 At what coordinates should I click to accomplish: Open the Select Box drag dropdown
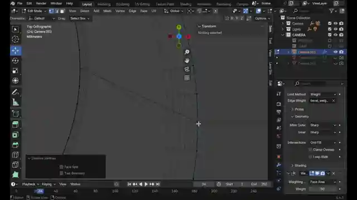(x=80, y=18)
